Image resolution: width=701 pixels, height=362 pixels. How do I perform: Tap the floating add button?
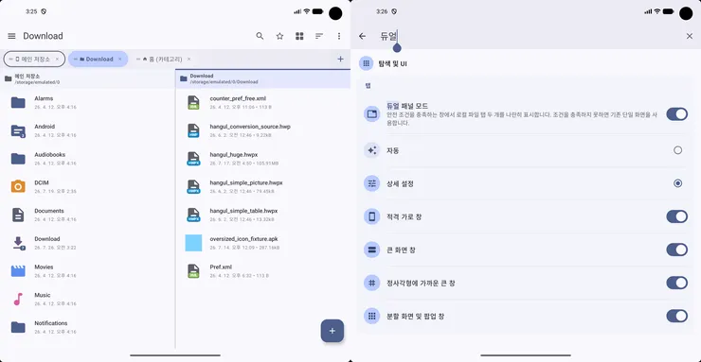tap(333, 331)
